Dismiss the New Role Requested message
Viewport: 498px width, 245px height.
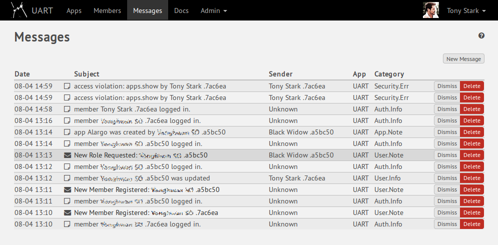[x=447, y=155]
